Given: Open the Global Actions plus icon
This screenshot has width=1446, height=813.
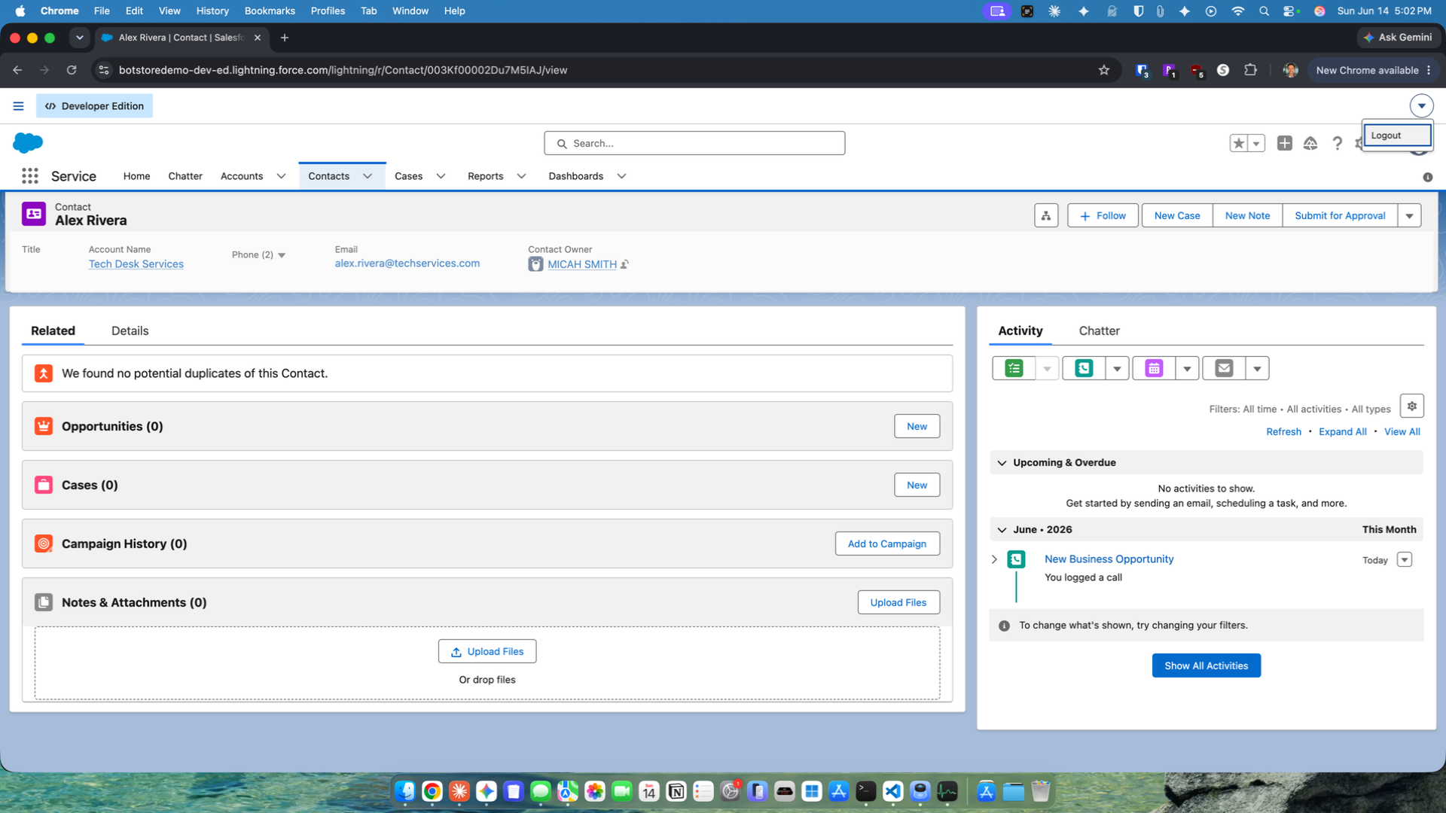Looking at the screenshot, I should (1285, 143).
